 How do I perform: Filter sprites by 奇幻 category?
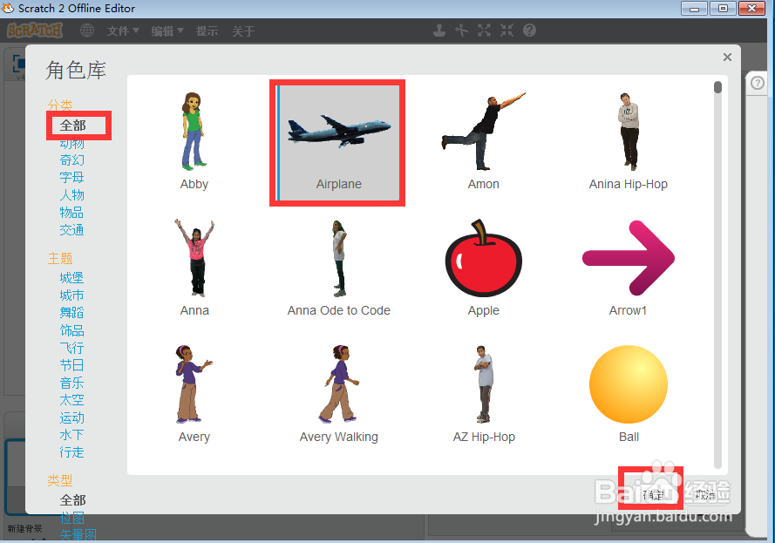(72, 160)
